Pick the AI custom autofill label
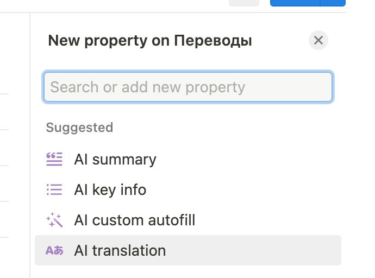375x278 pixels. click(135, 220)
